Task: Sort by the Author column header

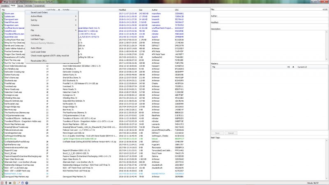Action: 155,10
